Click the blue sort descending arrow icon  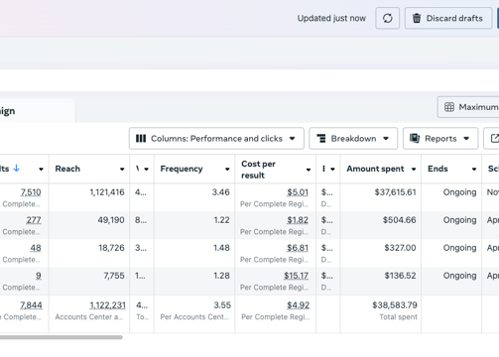click(x=16, y=169)
